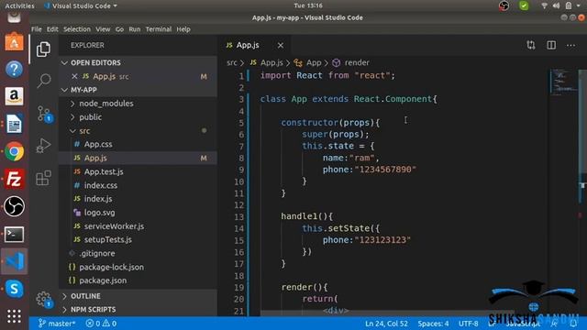Click the volume icon in top bar
The width and height of the screenshot is (587, 330).
(556, 5)
